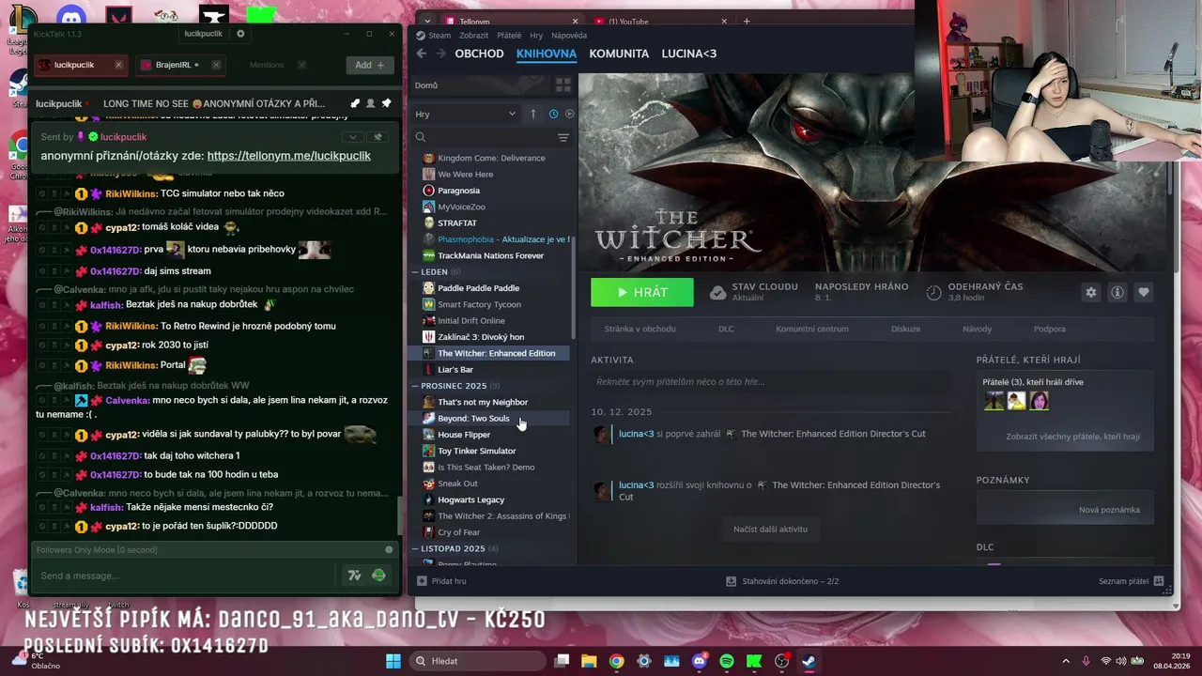Image resolution: width=1202 pixels, height=676 pixels.
Task: Open Windows Start menu
Action: click(x=393, y=661)
